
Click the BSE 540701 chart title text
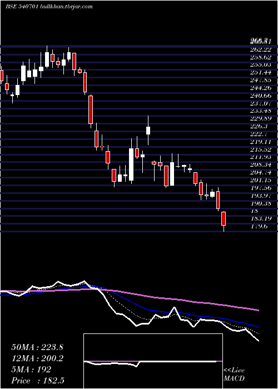point(49,7)
